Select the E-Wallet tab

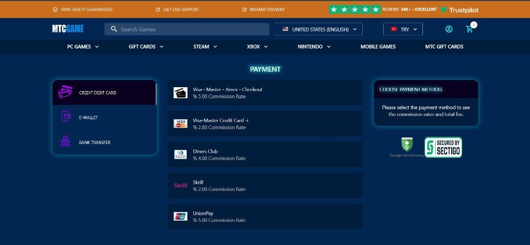(104, 118)
